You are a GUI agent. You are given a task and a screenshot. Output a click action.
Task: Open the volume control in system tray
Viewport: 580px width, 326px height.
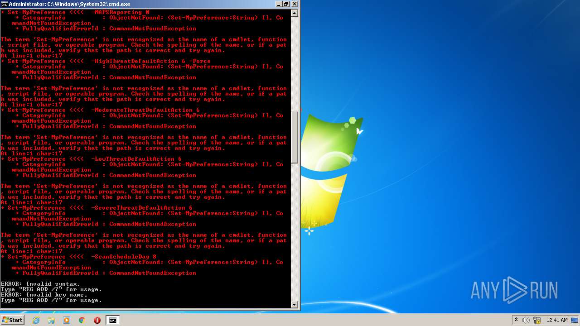(526, 320)
